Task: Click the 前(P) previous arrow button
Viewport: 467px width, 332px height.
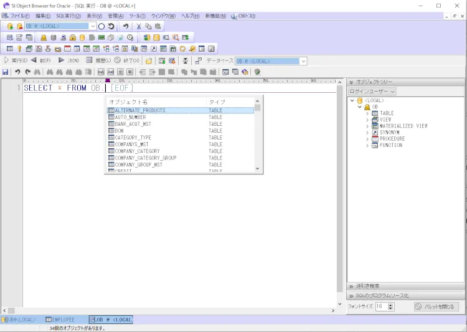Action: tap(41, 60)
